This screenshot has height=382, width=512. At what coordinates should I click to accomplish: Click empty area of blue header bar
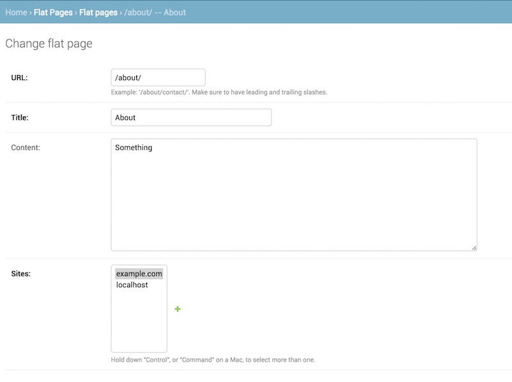click(x=352, y=12)
